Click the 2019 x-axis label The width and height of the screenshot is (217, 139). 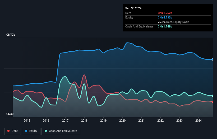click(103, 121)
